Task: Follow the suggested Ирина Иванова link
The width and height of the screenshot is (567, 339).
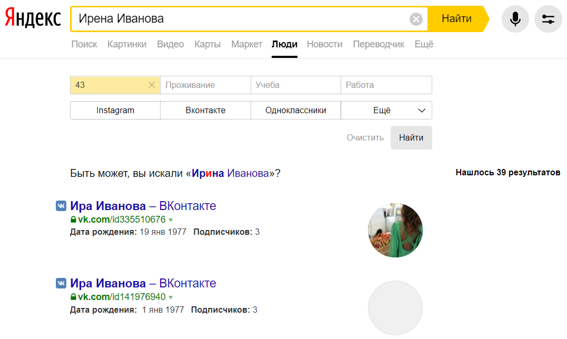Action: [231, 173]
